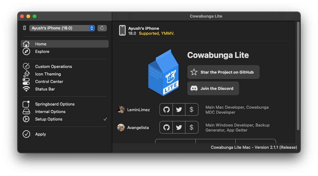Expand the Ayush's iPhone device dropdown

(x=62, y=28)
